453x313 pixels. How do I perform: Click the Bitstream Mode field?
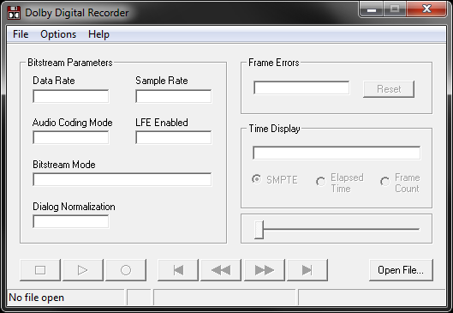pos(122,179)
